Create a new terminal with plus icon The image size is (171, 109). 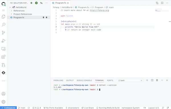tap(147, 80)
